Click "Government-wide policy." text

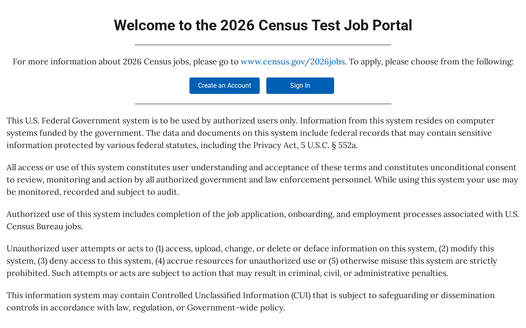click(236, 307)
